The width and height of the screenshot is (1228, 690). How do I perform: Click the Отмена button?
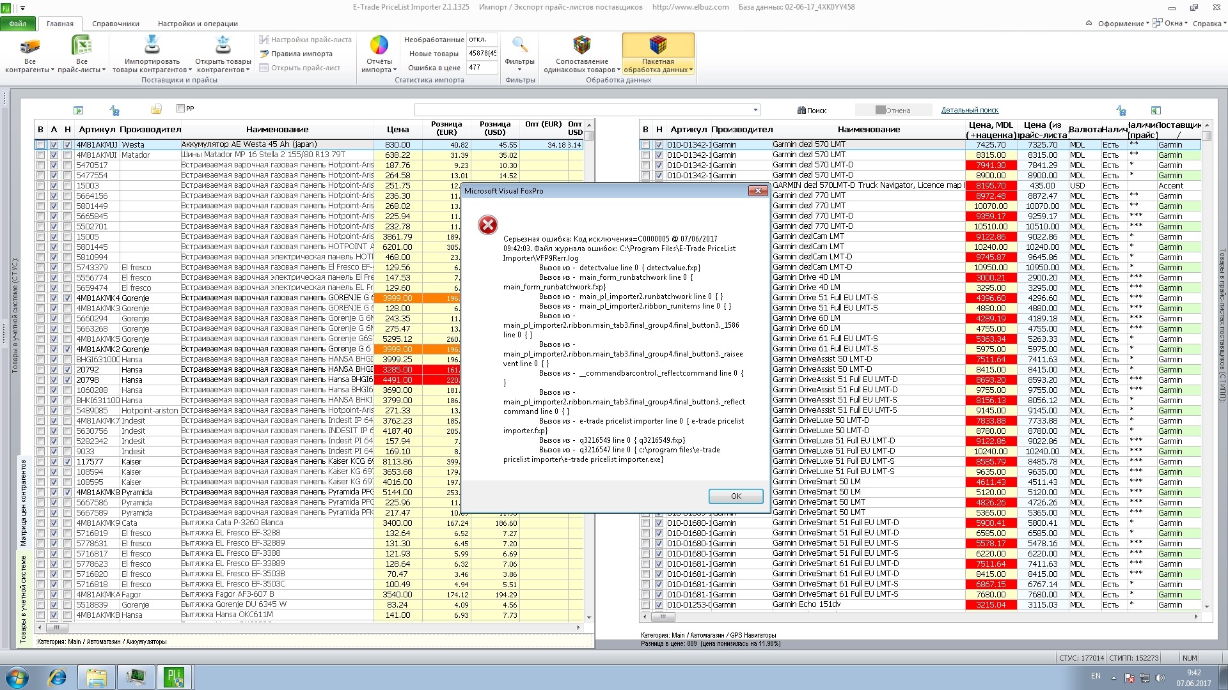[x=893, y=111]
